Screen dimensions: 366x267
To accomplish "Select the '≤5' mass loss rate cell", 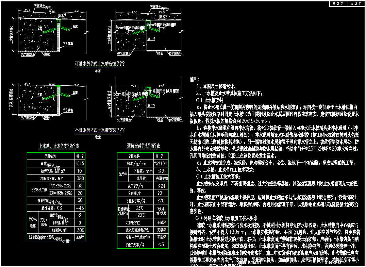I will 161,245.
